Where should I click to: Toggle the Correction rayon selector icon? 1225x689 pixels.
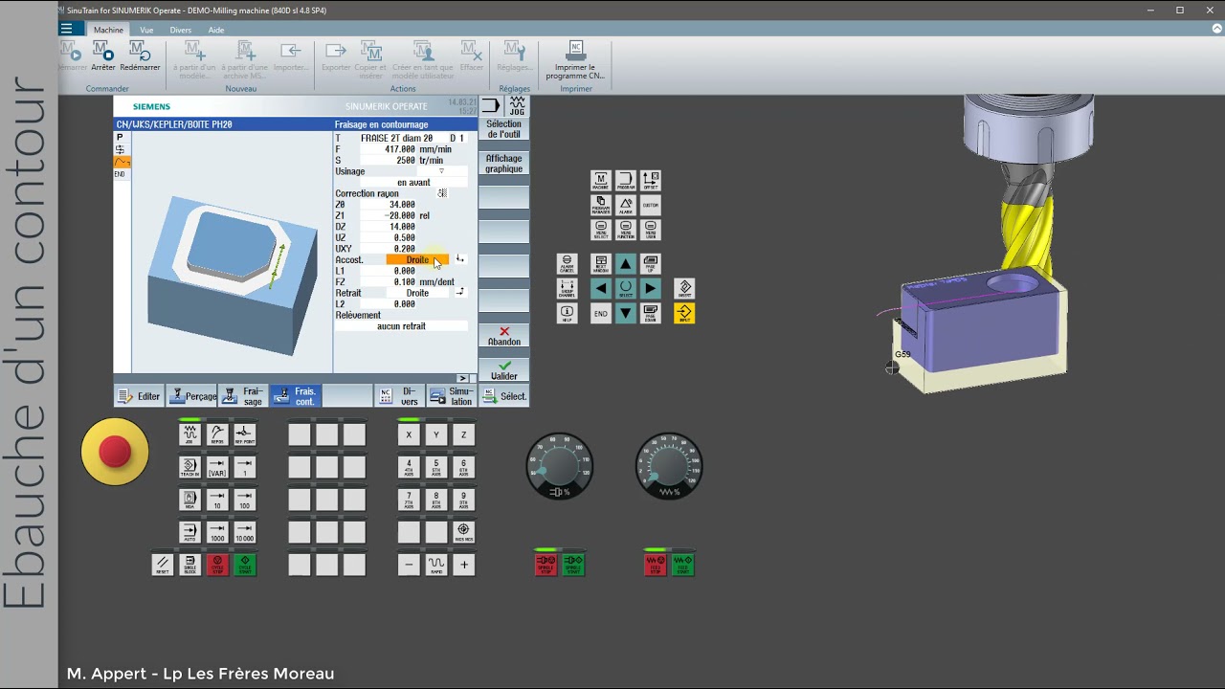(x=442, y=193)
